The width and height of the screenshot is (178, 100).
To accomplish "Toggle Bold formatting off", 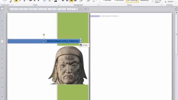I will tap(16, 1).
